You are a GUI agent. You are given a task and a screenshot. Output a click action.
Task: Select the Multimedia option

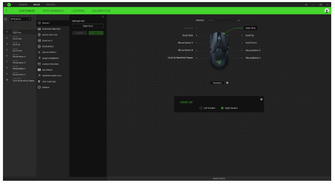click(53, 70)
